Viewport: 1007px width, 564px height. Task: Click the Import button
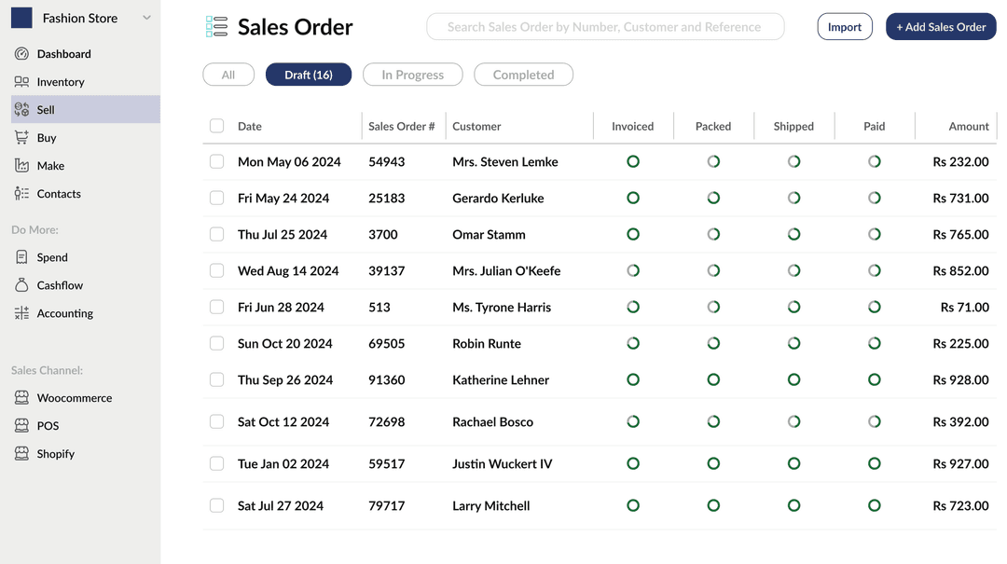844,27
